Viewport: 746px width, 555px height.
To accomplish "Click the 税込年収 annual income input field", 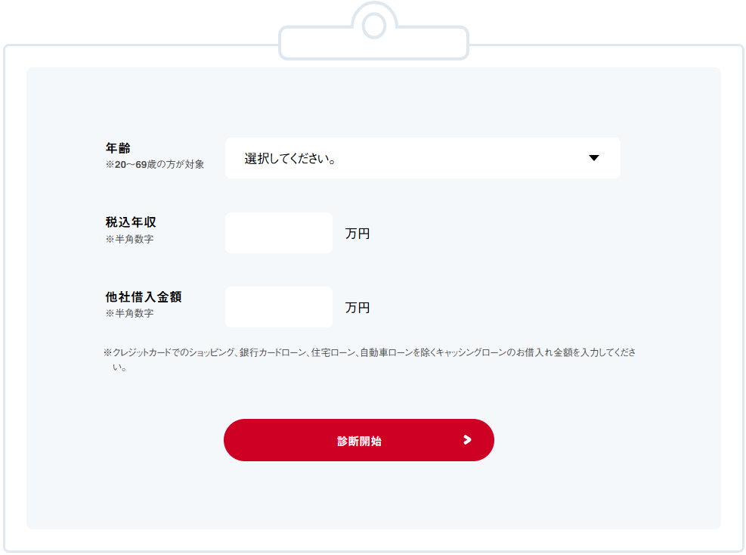I will [278, 232].
